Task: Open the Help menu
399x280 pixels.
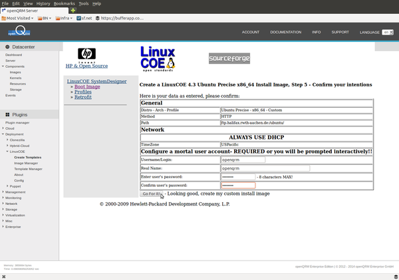Action: click(96, 3)
